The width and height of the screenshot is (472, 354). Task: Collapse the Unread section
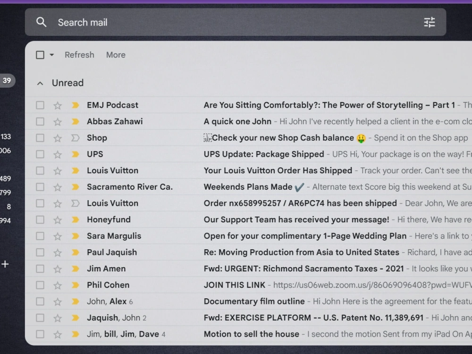(x=40, y=84)
